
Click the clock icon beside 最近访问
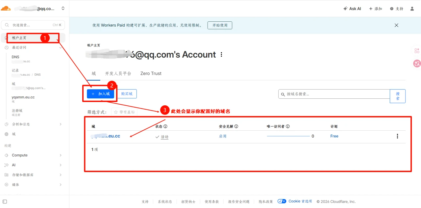coord(7,48)
